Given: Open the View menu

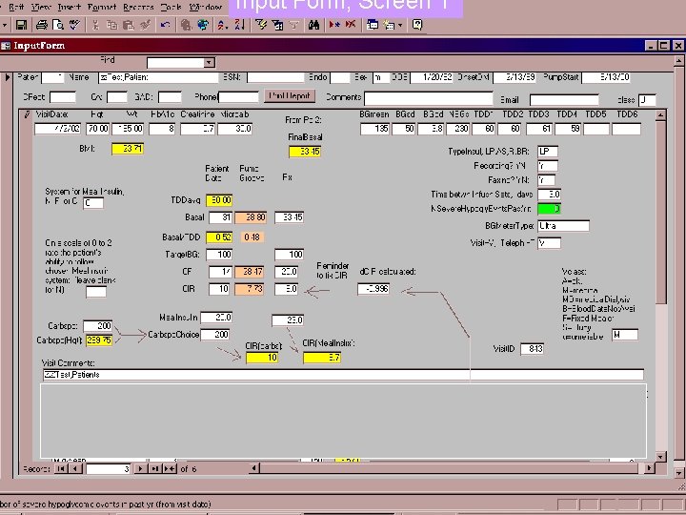Looking at the screenshot, I should point(41,7).
